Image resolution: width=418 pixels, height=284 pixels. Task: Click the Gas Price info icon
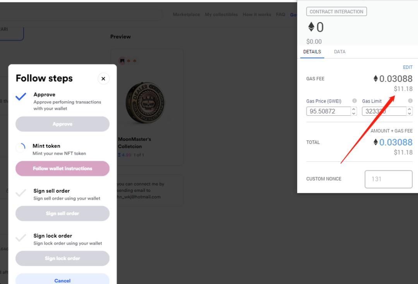[x=354, y=101]
